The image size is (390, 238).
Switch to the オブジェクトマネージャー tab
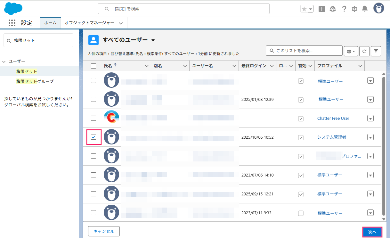click(x=89, y=23)
